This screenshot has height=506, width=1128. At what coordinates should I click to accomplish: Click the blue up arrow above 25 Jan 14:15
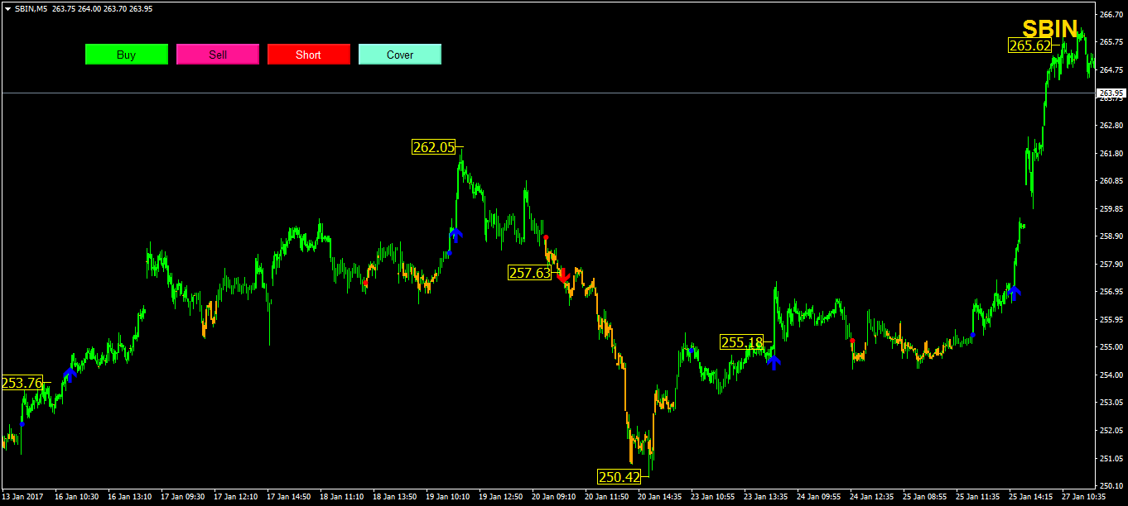(1014, 291)
